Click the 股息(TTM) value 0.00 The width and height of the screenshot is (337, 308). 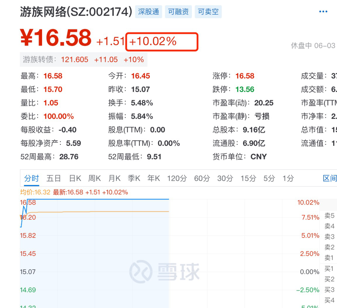158,130
